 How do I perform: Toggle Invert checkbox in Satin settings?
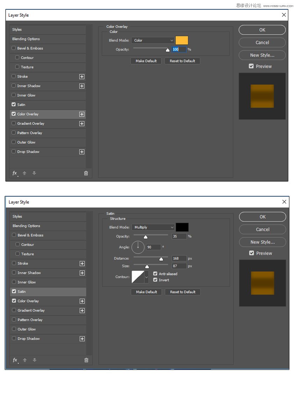tap(155, 280)
